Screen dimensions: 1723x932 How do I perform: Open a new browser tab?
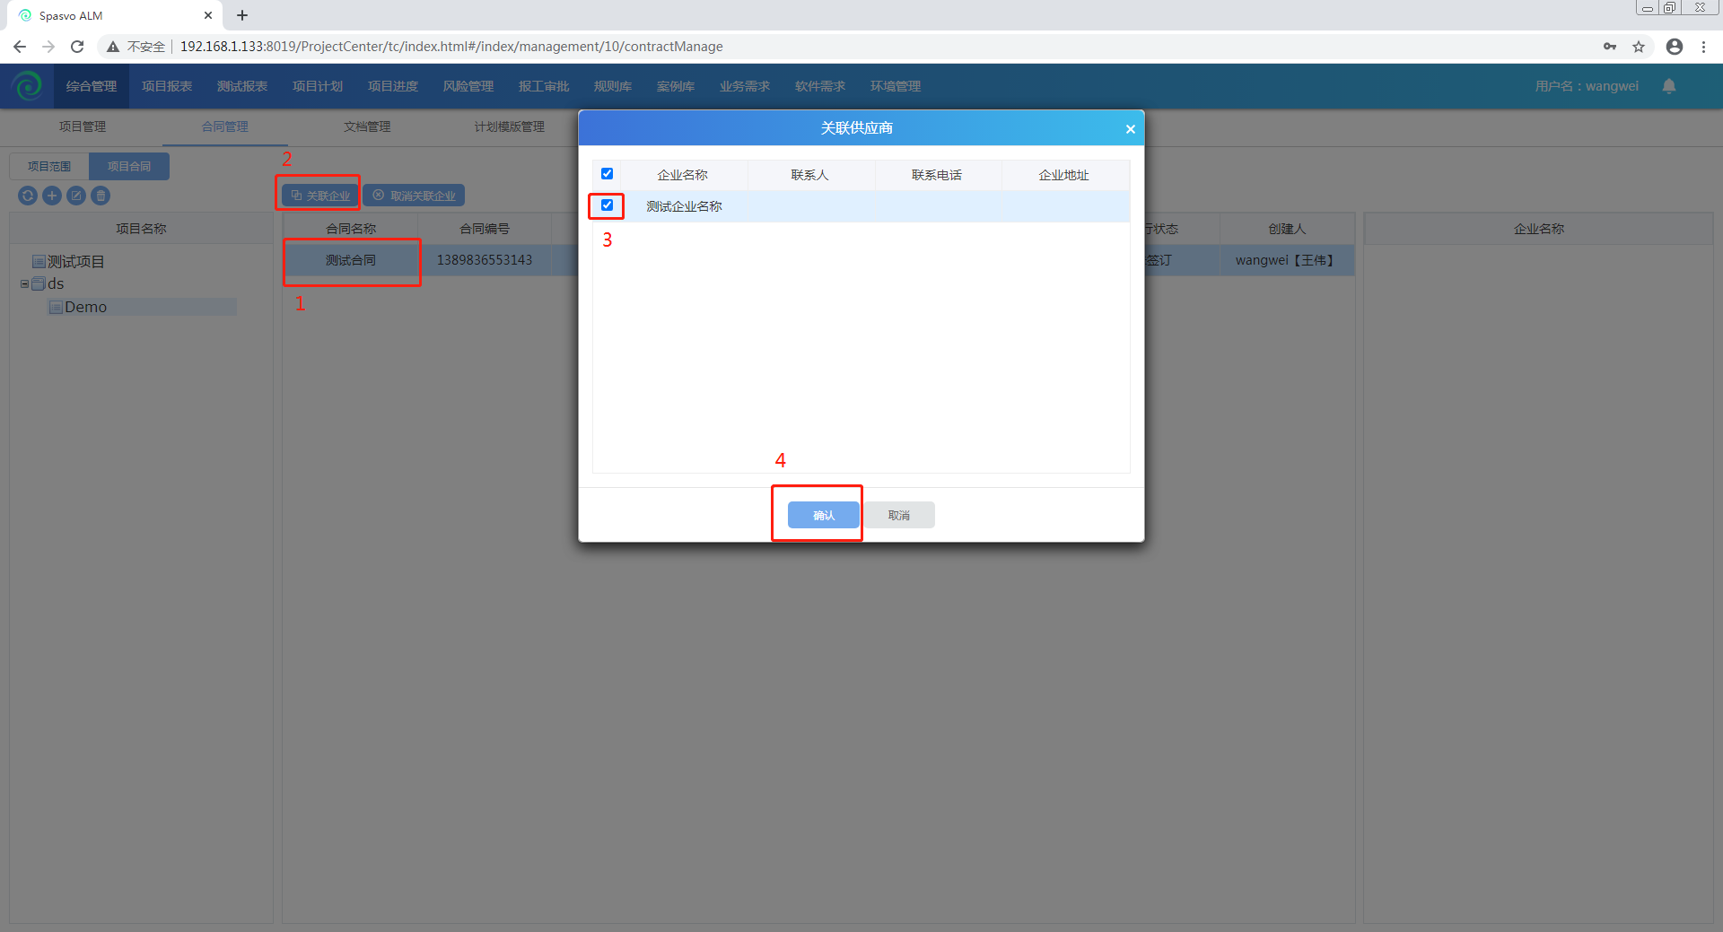tap(242, 15)
